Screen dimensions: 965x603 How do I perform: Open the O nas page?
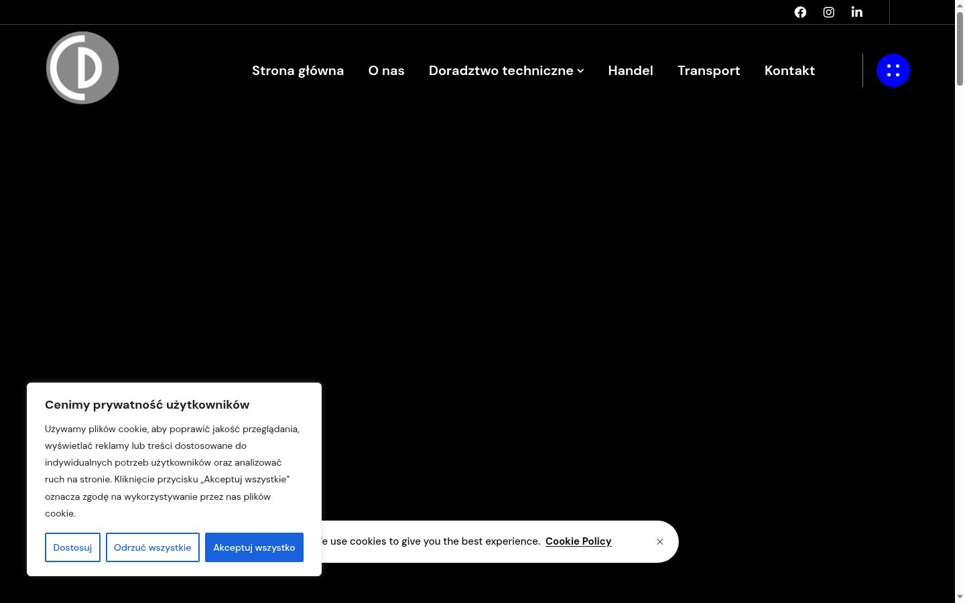(386, 70)
